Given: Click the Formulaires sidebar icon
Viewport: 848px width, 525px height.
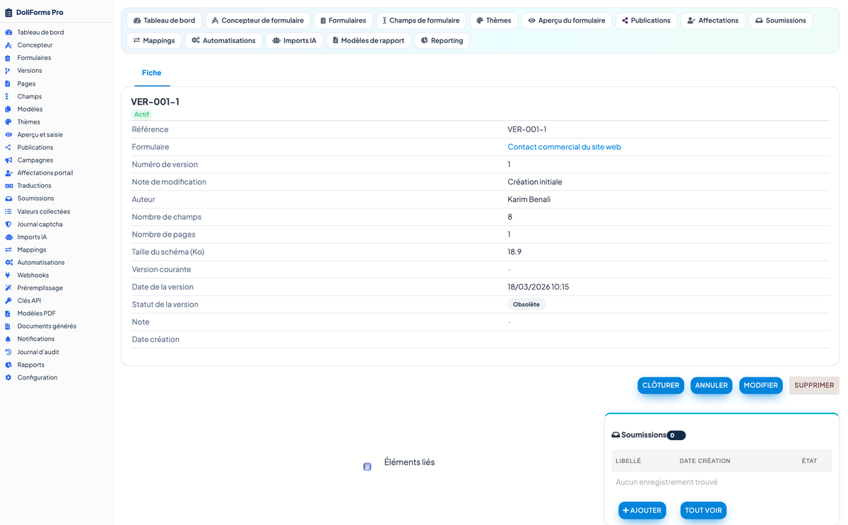Looking at the screenshot, I should point(8,58).
